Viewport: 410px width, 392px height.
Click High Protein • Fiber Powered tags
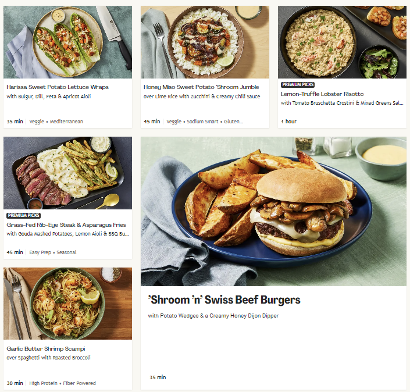coord(62,383)
